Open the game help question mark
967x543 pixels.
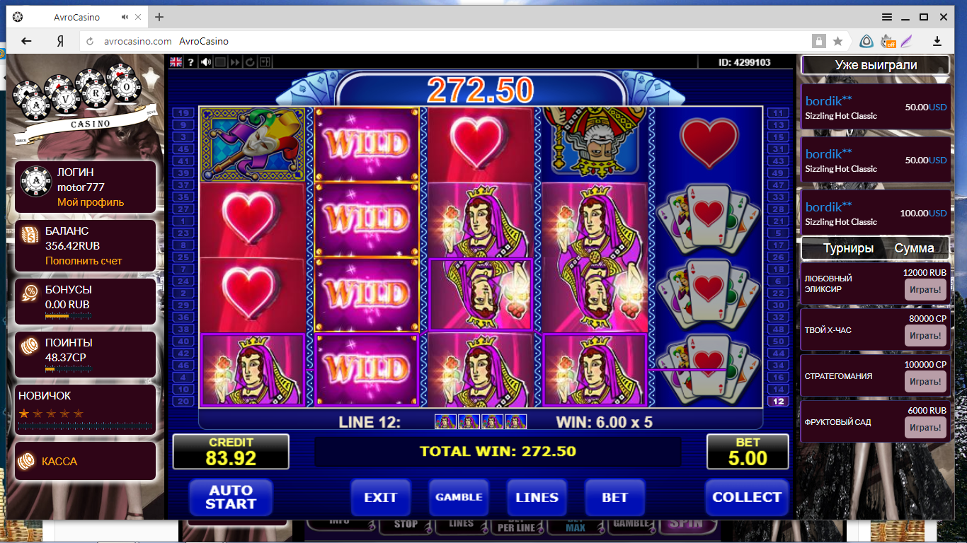(191, 62)
